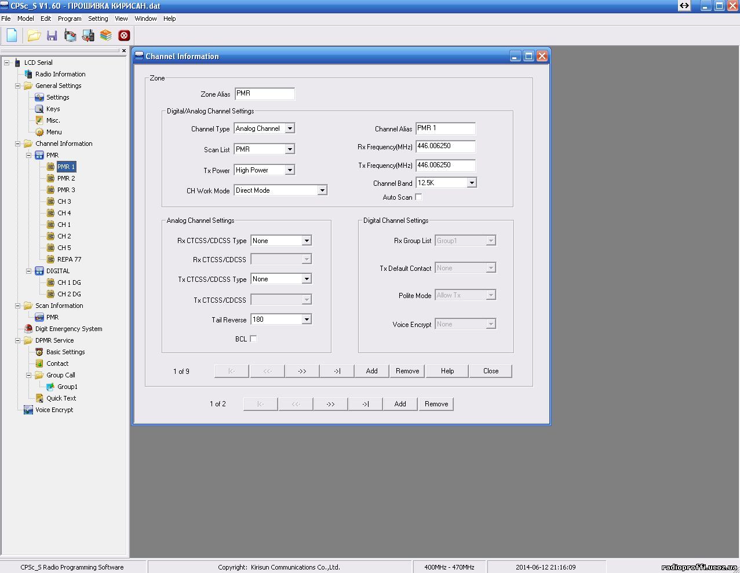Collapse the Group Call tree node
Image resolution: width=740 pixels, height=573 pixels.
point(29,375)
